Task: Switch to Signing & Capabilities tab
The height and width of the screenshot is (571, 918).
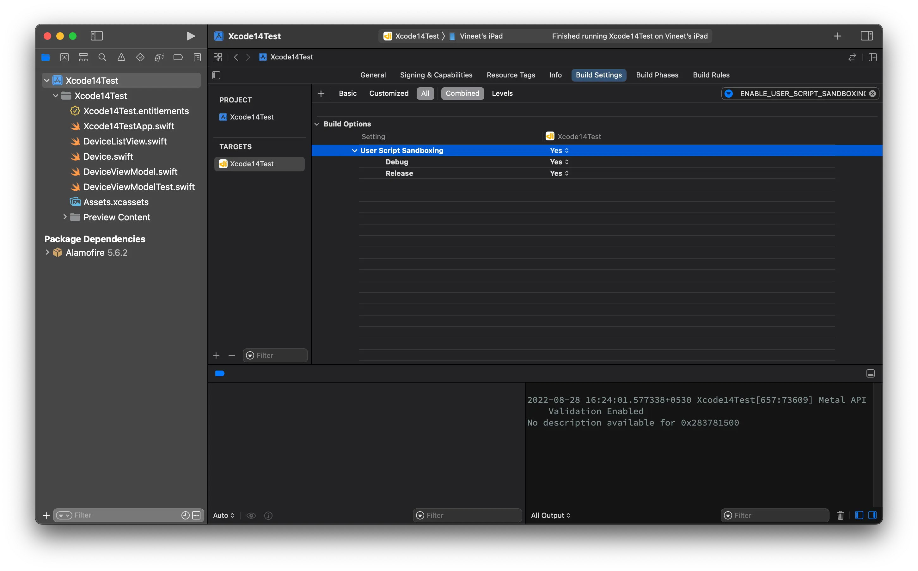Action: click(436, 75)
